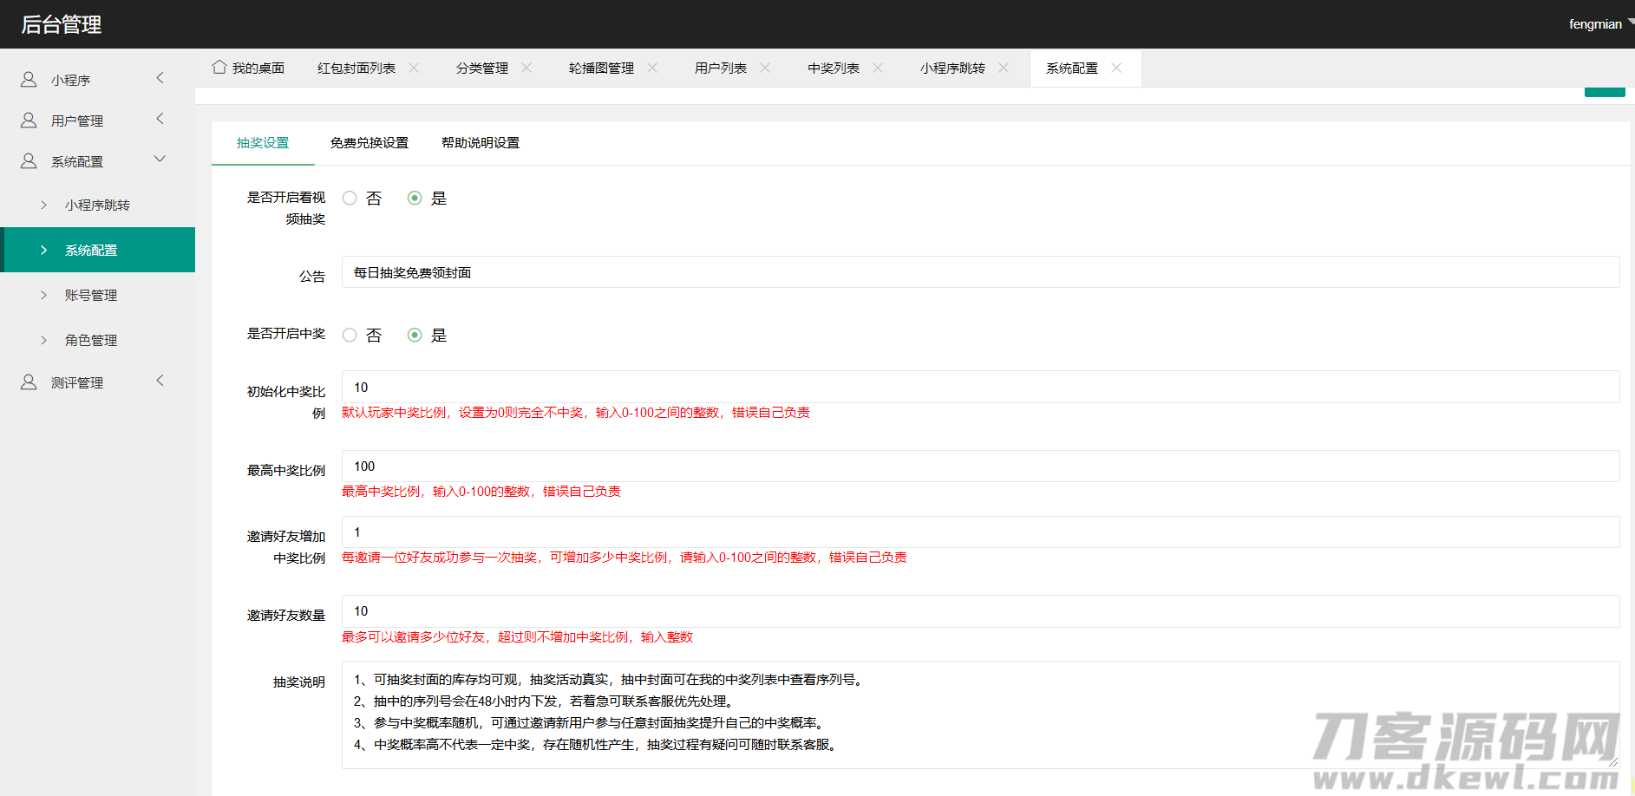Close the 轮播图管理 tab
Screen dimensions: 1635x796
[x=652, y=68]
